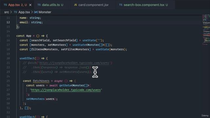
Task: Click commented '.then((response)' on line 22
Action: click(44, 68)
